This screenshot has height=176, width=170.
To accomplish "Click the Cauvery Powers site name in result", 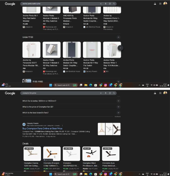I will [33, 123].
